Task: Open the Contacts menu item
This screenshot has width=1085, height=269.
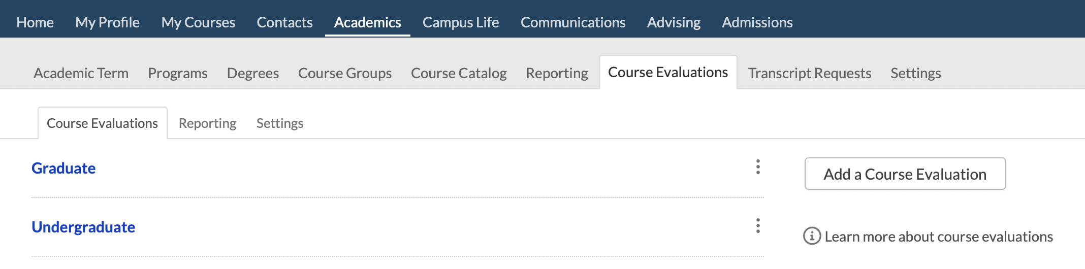Action: pyautogui.click(x=284, y=22)
